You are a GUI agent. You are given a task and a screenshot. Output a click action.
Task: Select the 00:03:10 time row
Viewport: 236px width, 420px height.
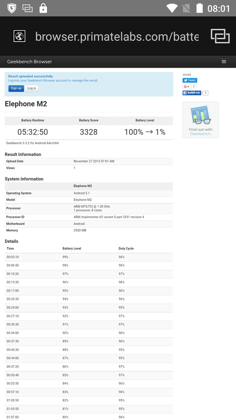[x=89, y=257]
